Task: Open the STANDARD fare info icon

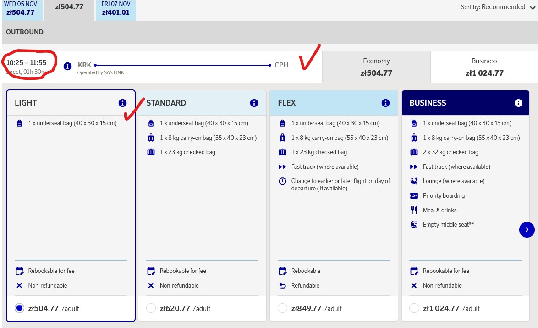Action: [254, 103]
